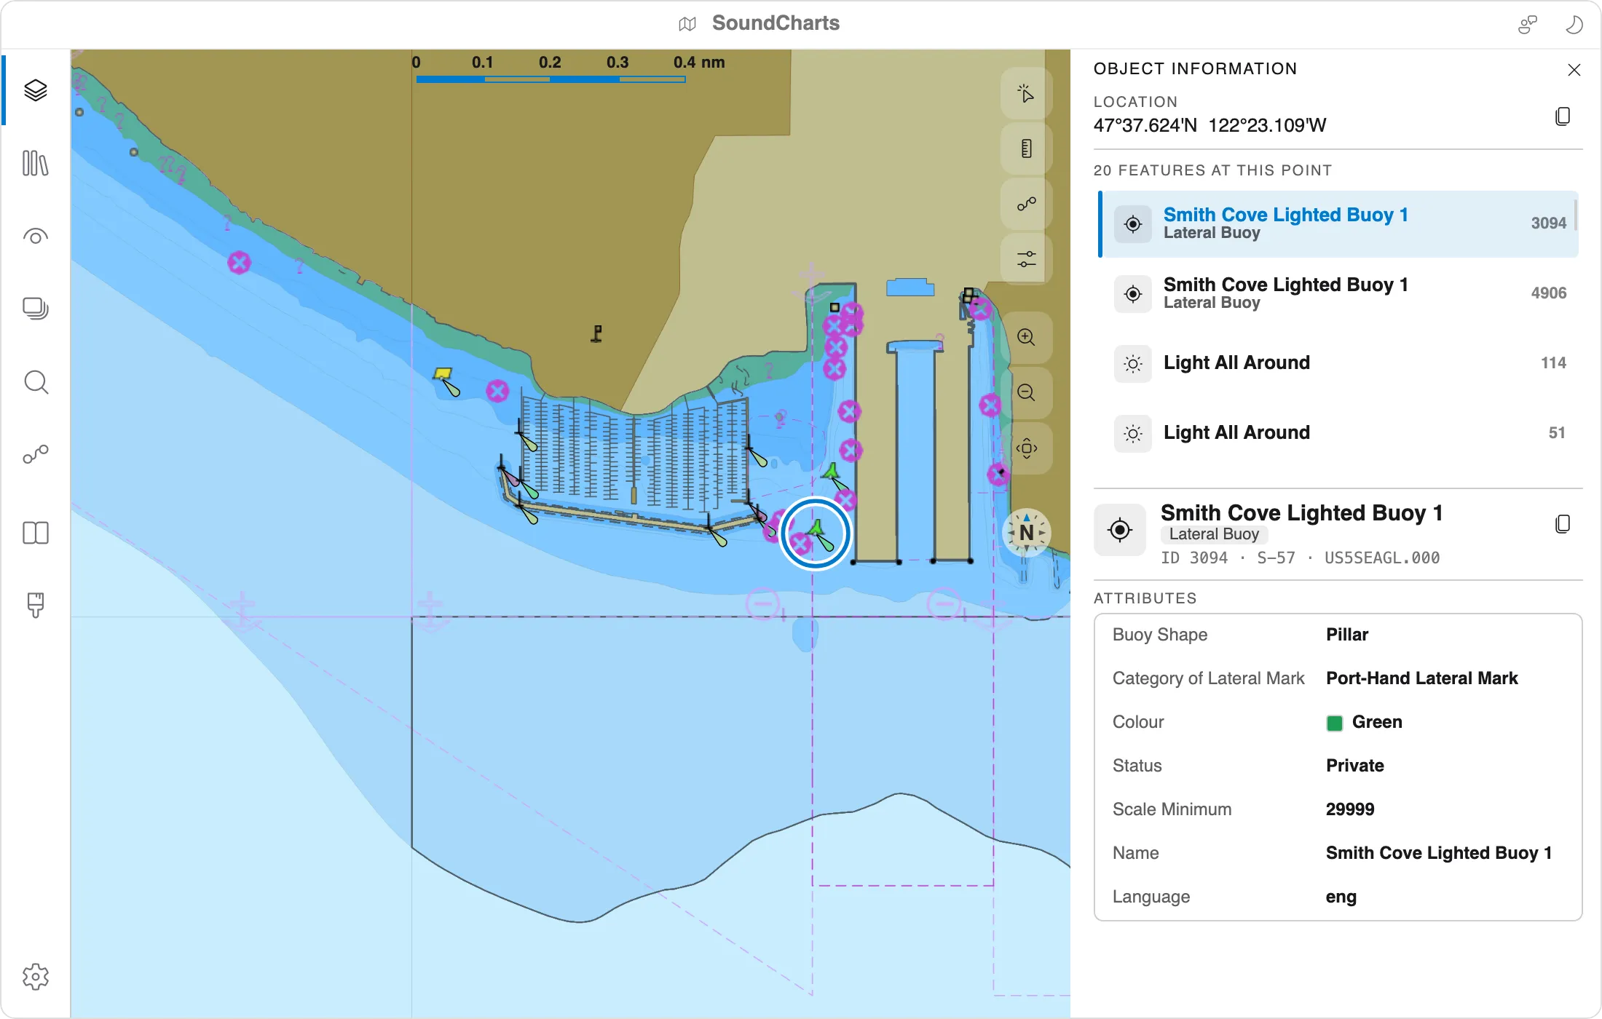Copy the location coordinates
Image resolution: width=1602 pixels, height=1019 pixels.
pos(1563,116)
